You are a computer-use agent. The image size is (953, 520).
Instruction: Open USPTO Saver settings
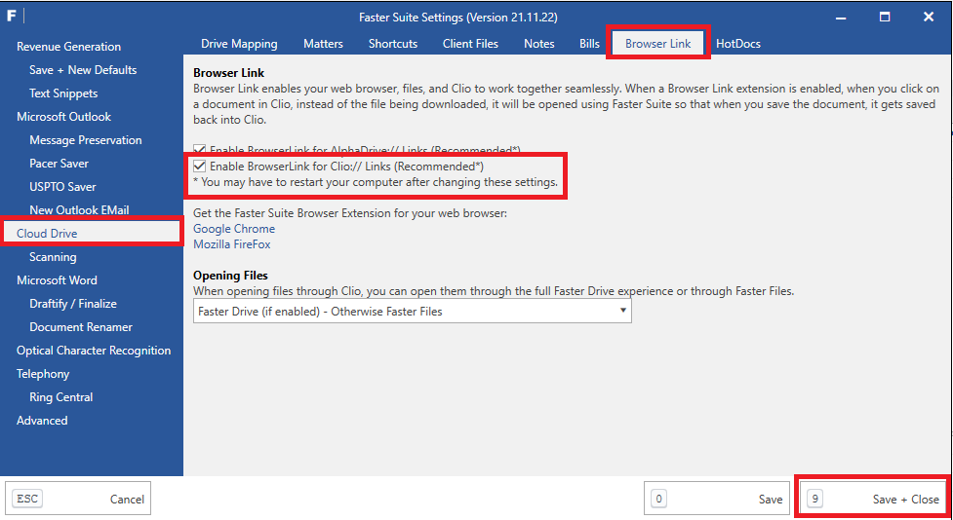click(x=62, y=187)
